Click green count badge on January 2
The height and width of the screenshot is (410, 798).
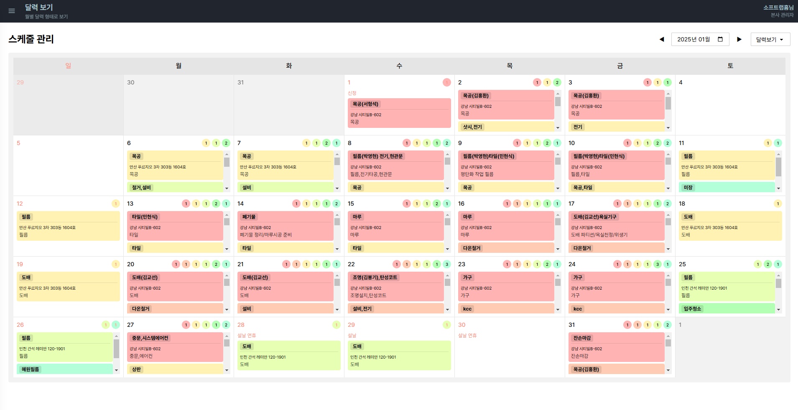pyautogui.click(x=557, y=82)
